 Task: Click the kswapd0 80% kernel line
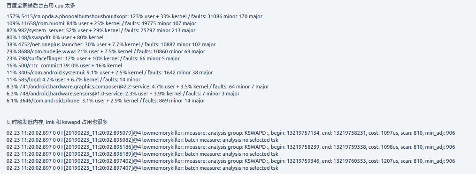[x=55, y=37]
